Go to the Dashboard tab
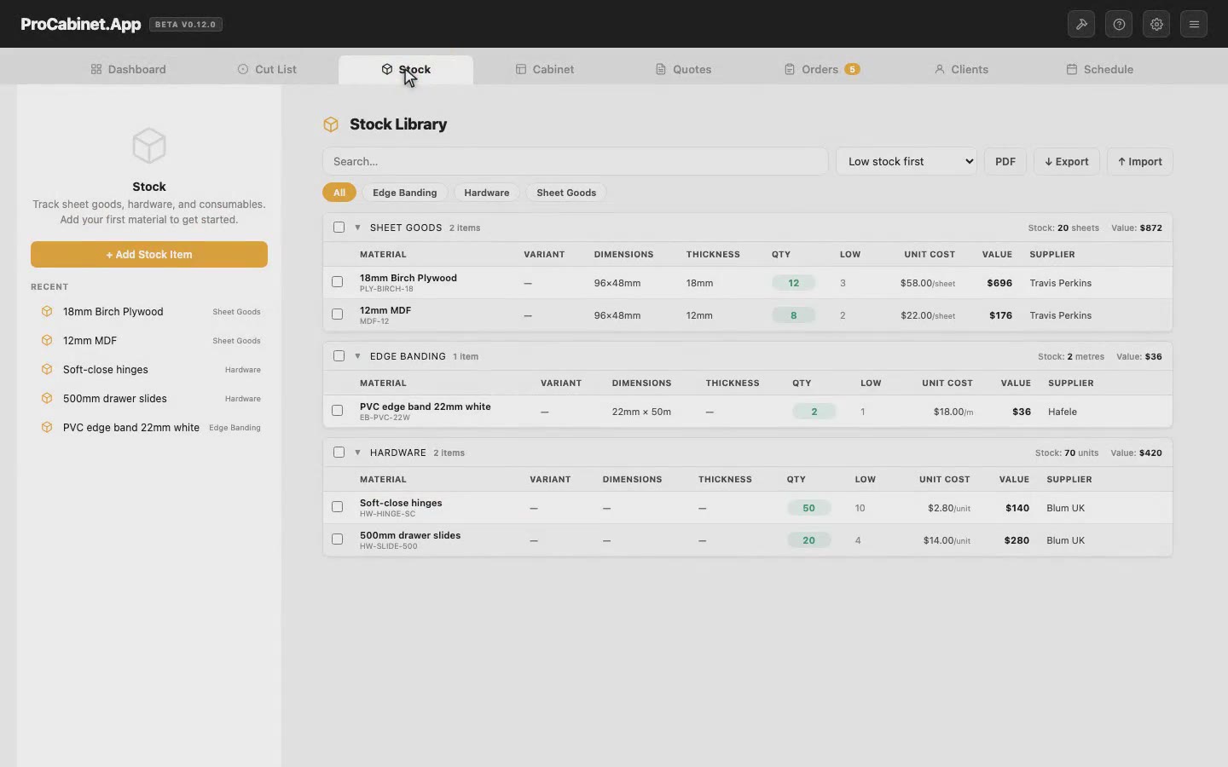This screenshot has width=1228, height=767. tap(128, 69)
